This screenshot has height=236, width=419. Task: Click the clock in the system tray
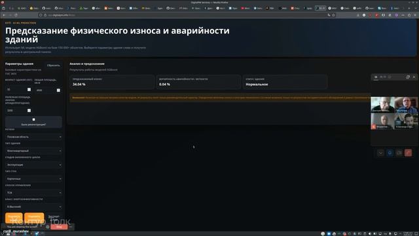pyautogui.click(x=408, y=233)
